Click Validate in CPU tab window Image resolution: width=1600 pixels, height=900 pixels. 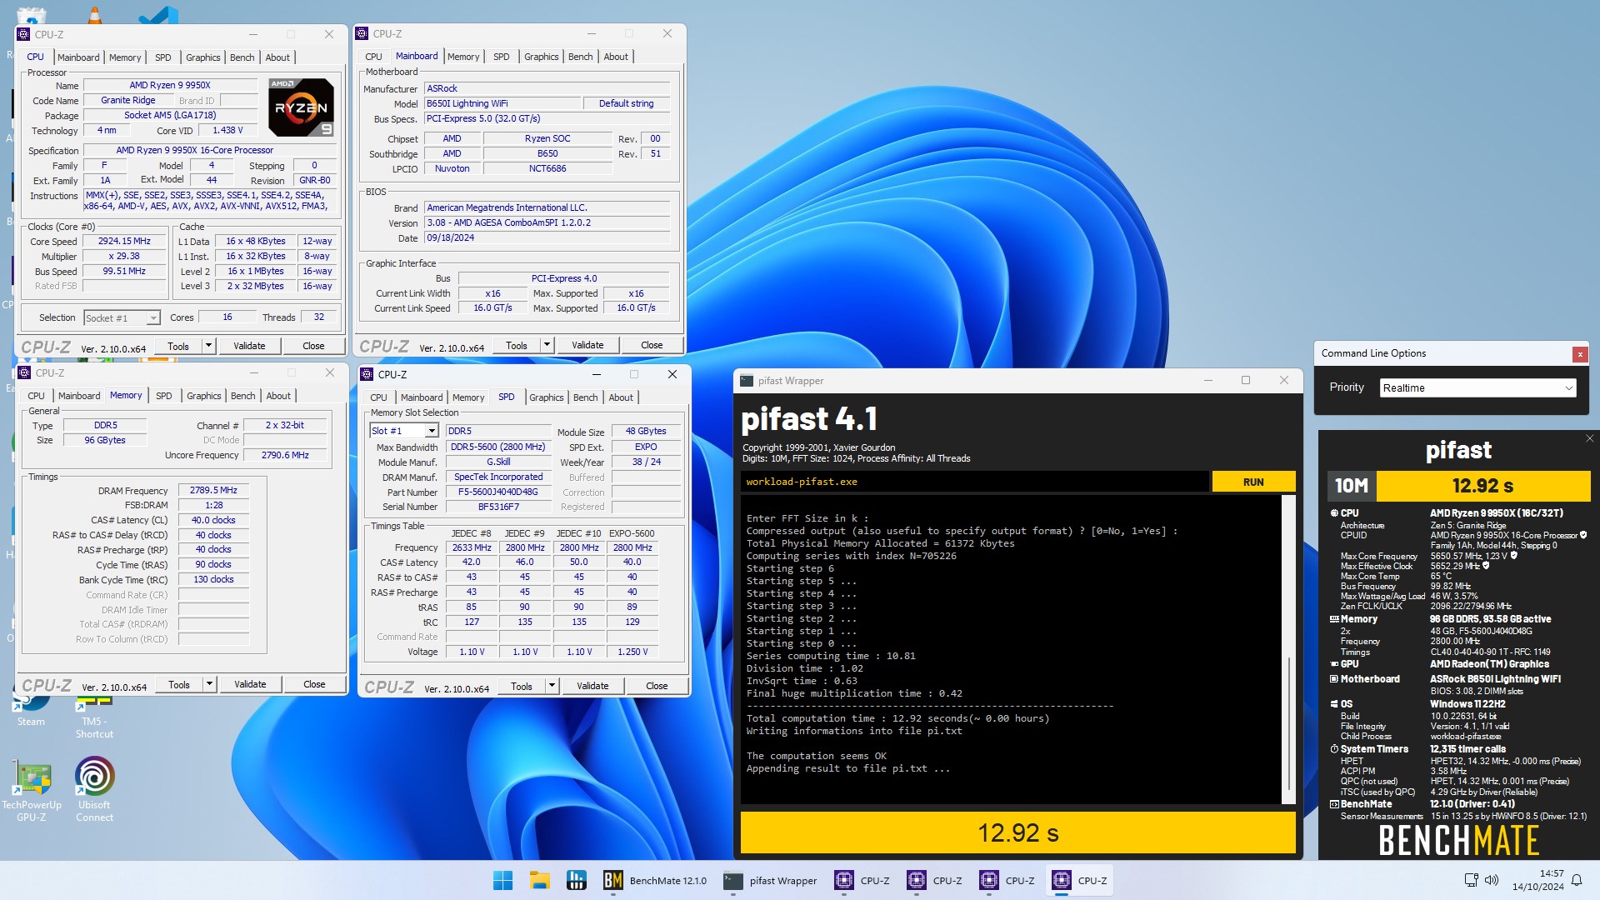click(249, 346)
